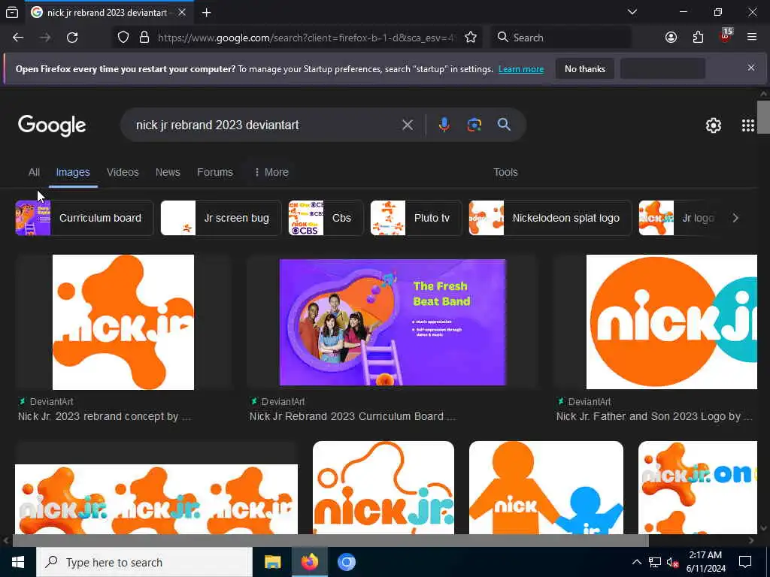Click the uBlock extension icon with badge 15
Screen dimensions: 770x577
pos(726,36)
